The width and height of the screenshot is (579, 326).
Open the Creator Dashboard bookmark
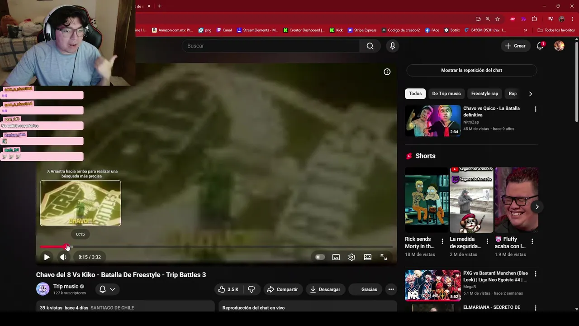click(304, 30)
